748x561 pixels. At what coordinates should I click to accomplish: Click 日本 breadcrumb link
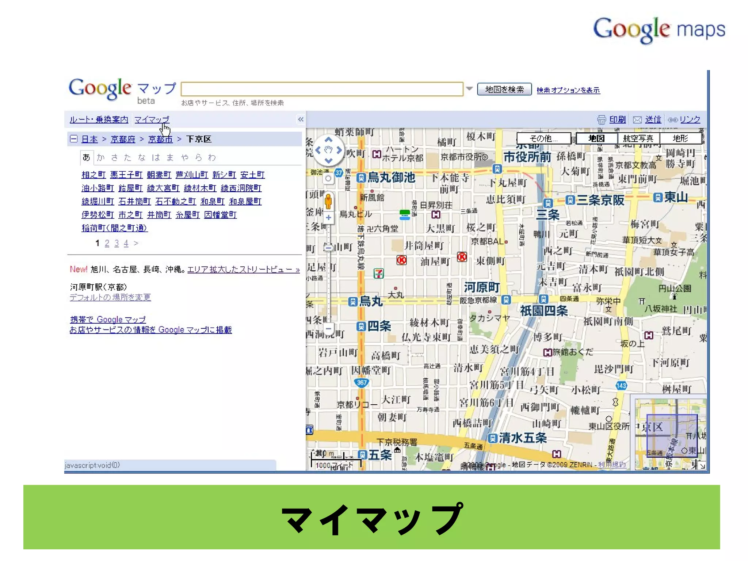89,139
